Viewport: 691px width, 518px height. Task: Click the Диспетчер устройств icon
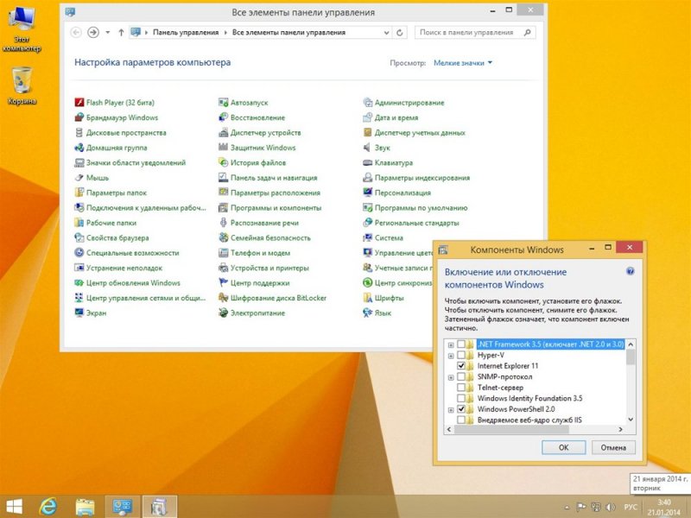click(224, 133)
